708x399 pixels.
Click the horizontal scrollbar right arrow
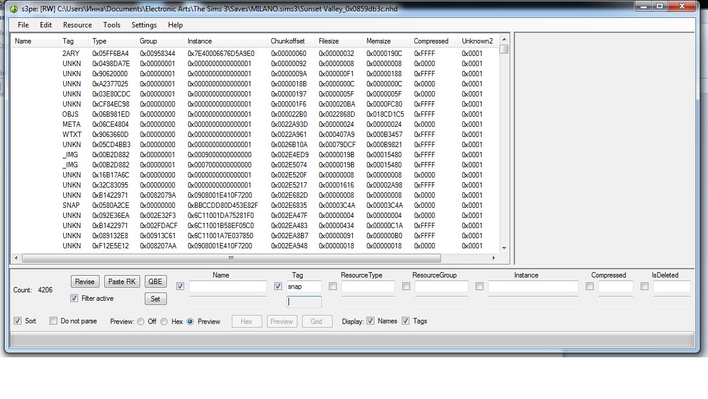(493, 258)
